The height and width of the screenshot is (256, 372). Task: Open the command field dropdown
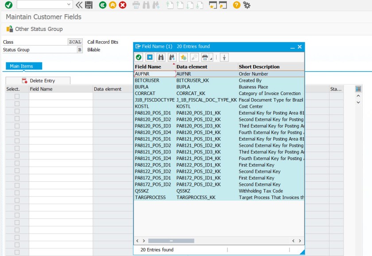pyautogui.click(x=69, y=5)
